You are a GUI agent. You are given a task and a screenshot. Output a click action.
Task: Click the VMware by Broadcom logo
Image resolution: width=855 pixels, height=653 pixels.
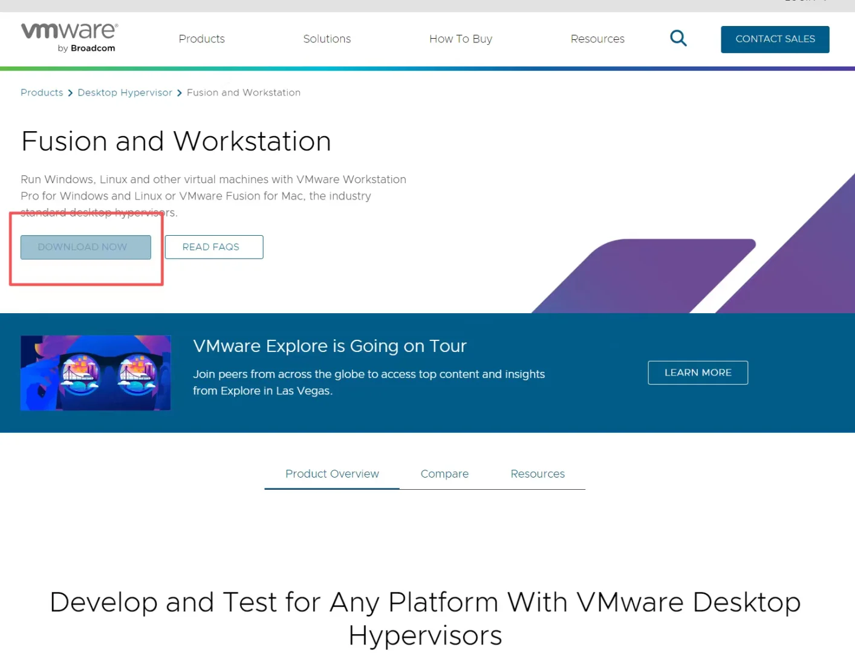[x=68, y=36]
